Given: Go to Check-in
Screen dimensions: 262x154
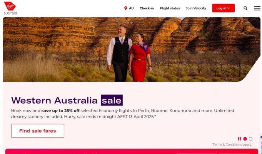Looking at the screenshot, I should point(147,8).
